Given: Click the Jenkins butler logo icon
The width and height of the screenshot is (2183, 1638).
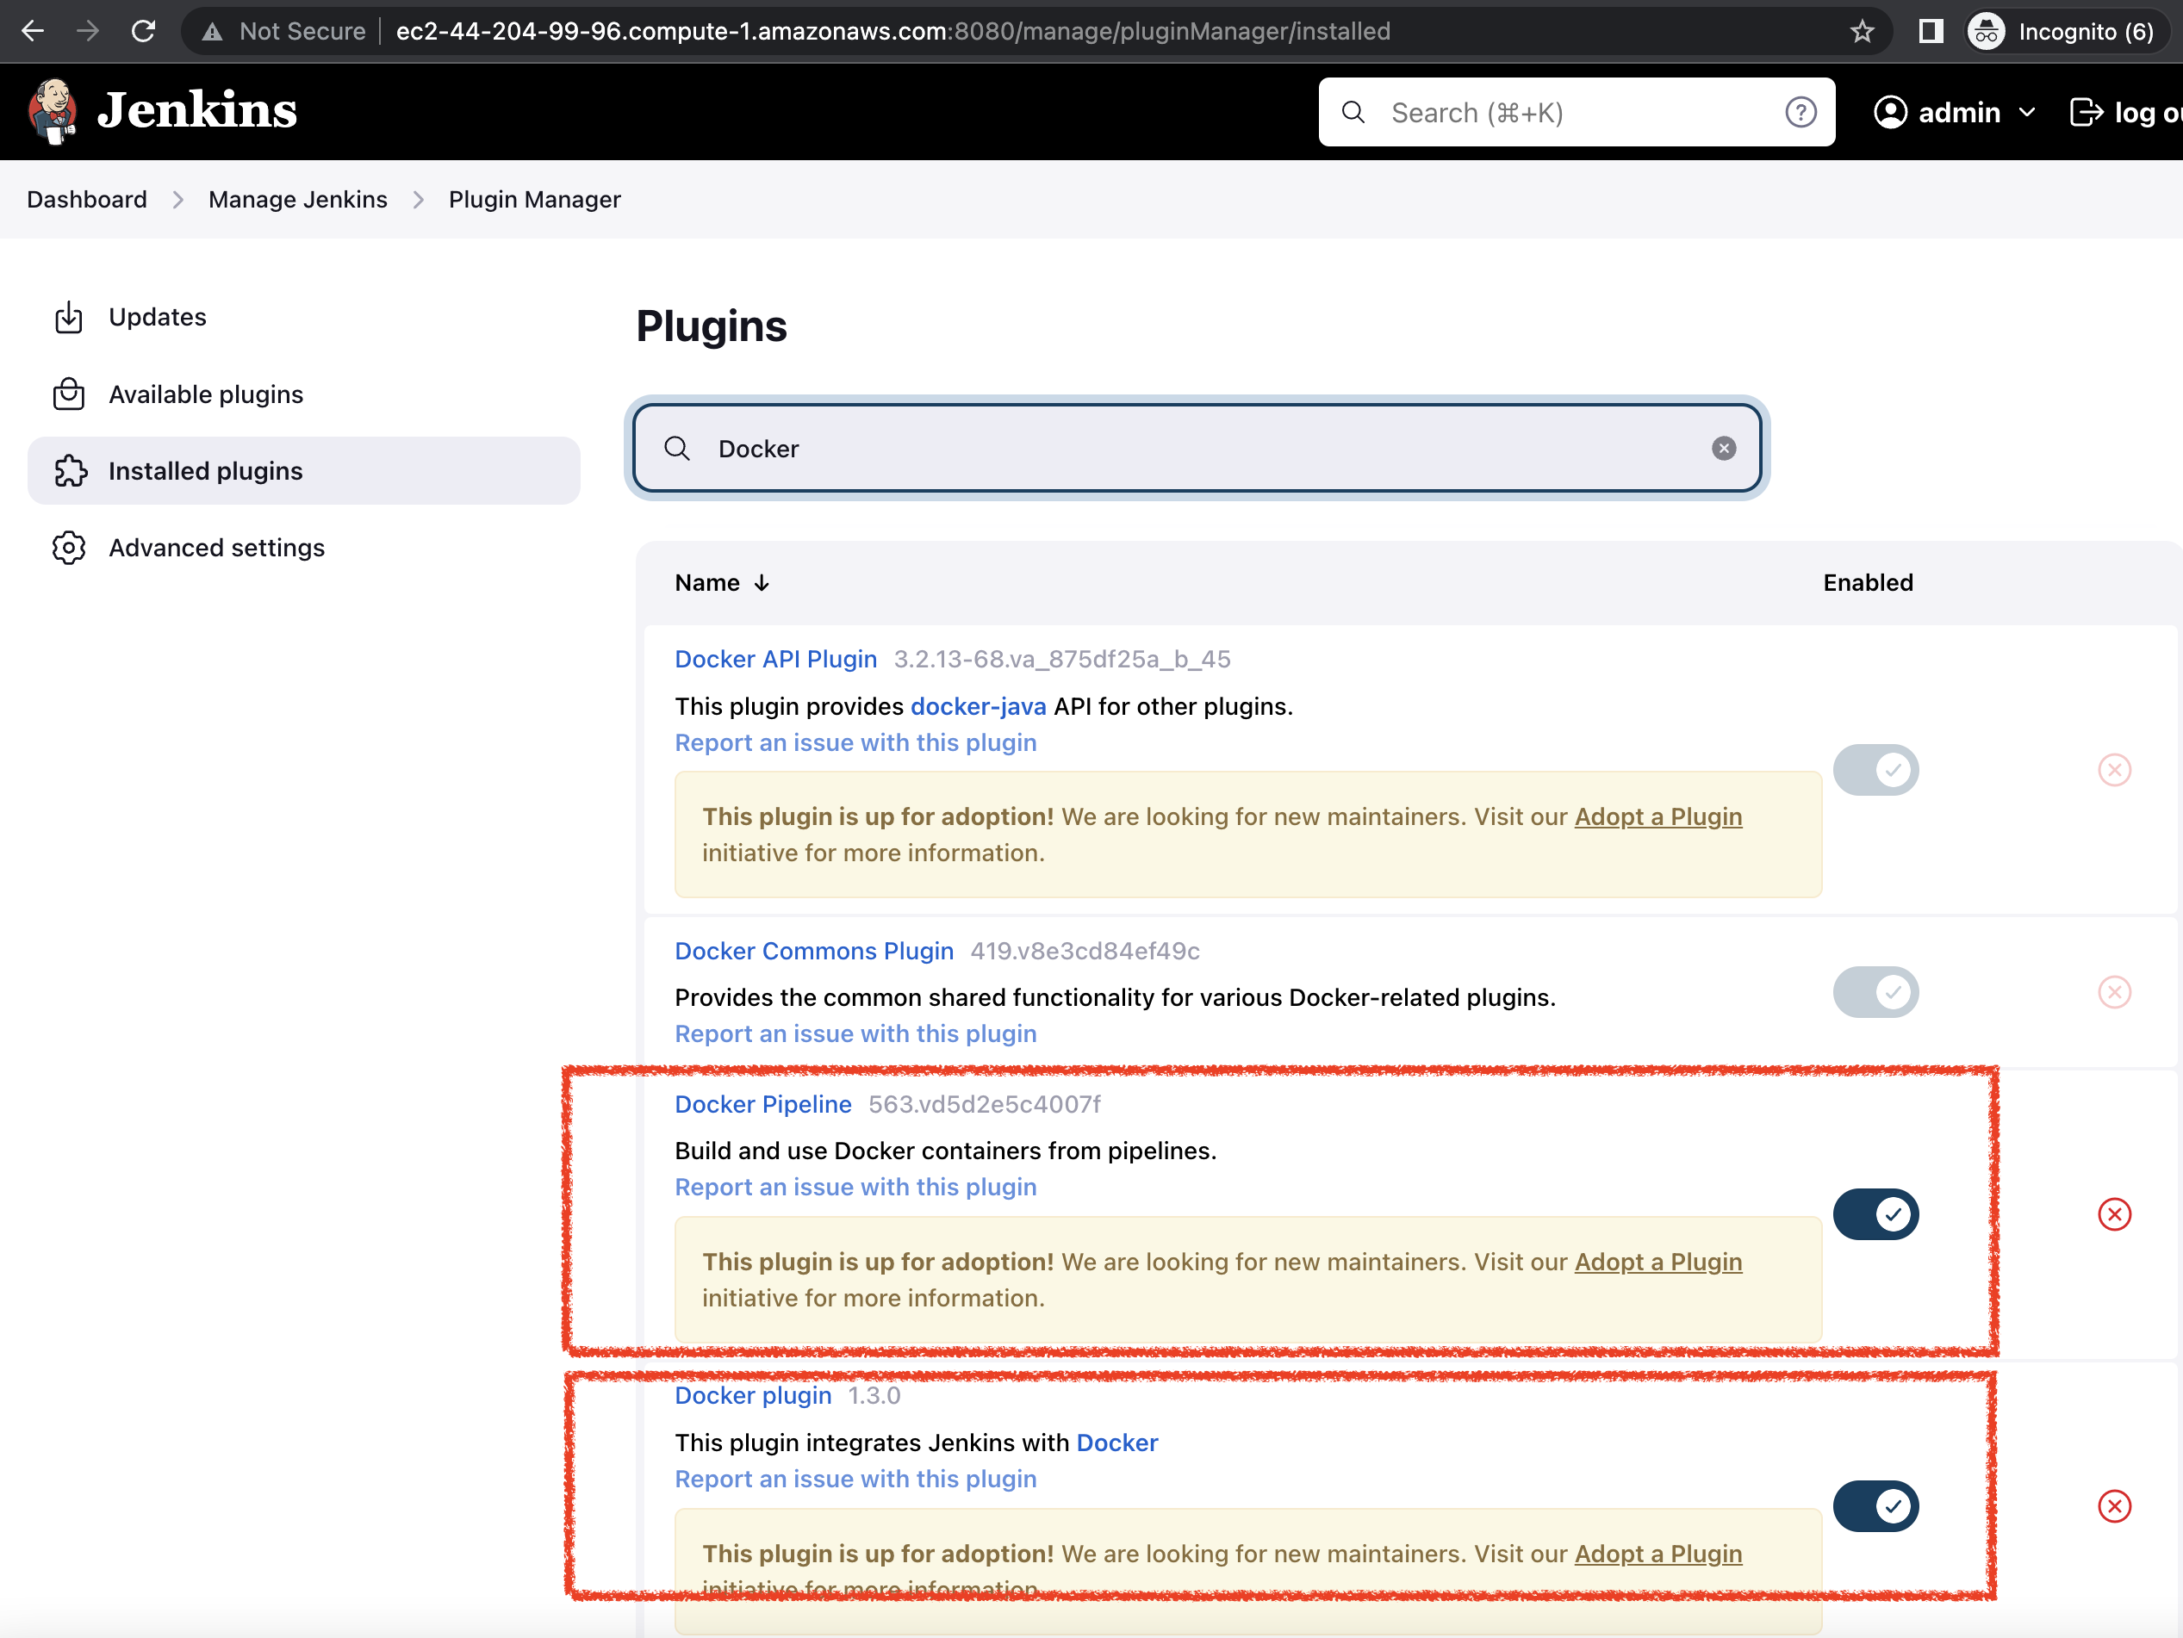Looking at the screenshot, I should click(53, 111).
